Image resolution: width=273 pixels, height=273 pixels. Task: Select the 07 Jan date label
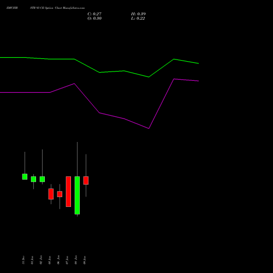[67, 260]
